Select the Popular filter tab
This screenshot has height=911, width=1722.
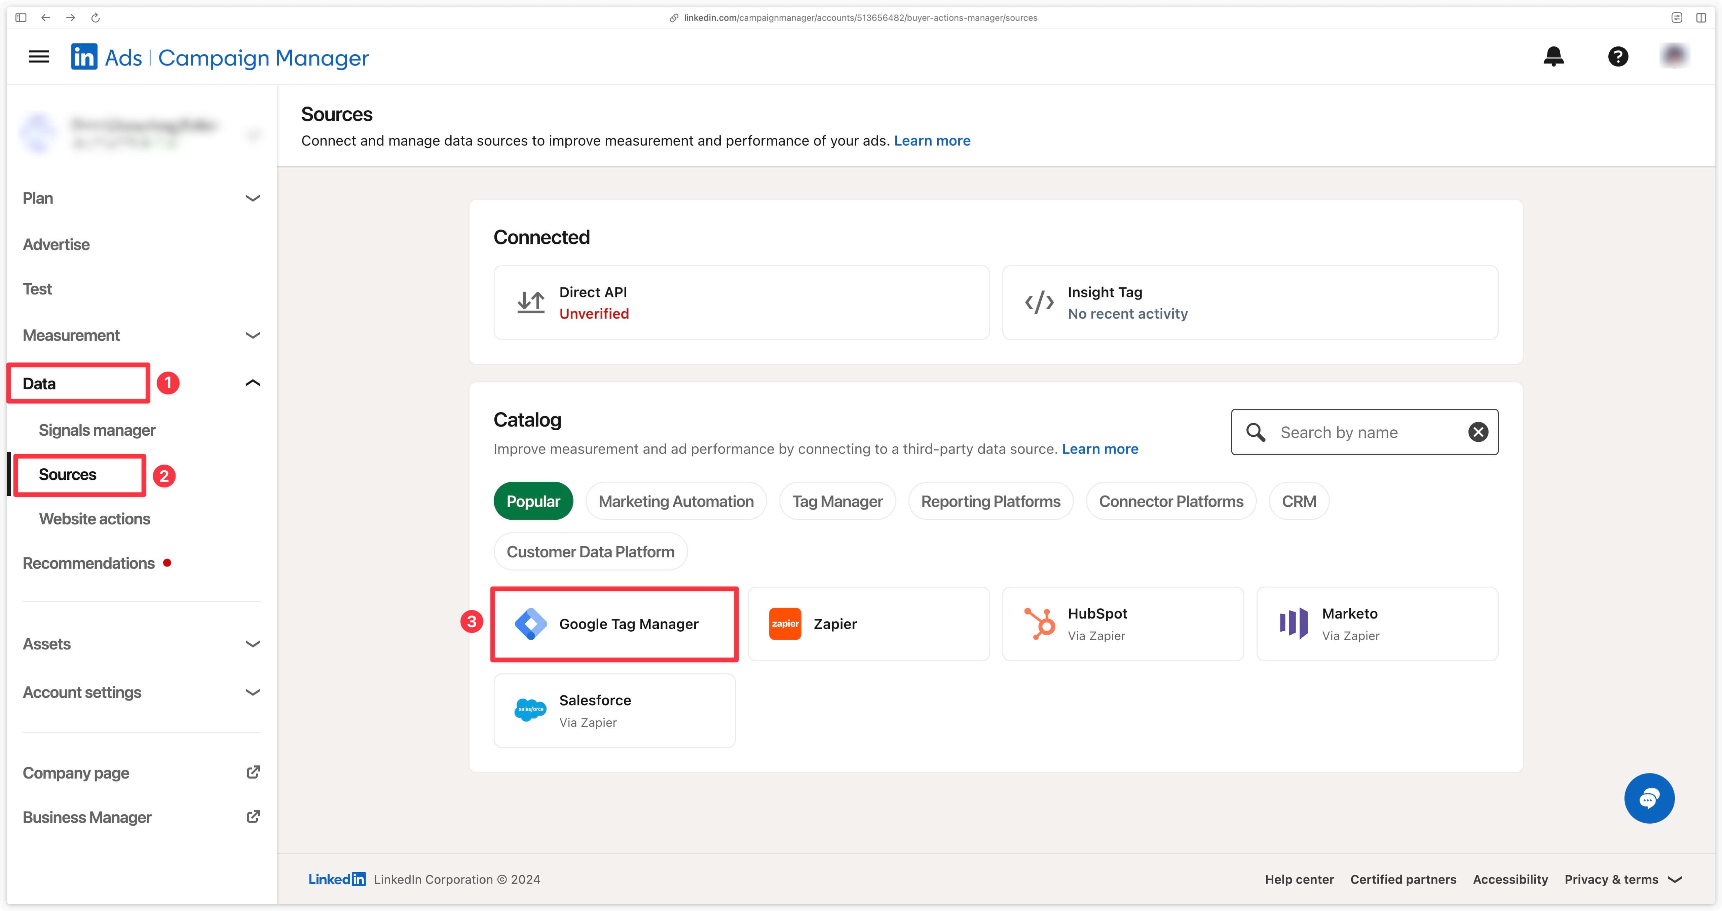click(x=533, y=501)
